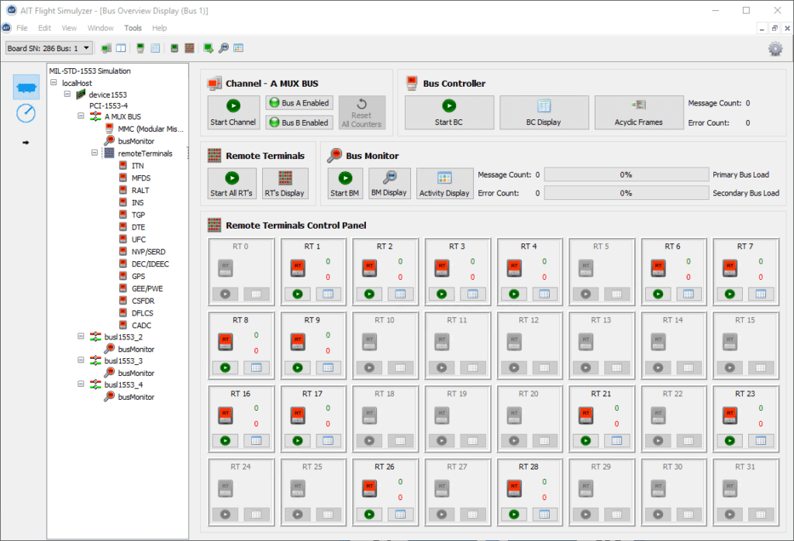Open the Board SN dropdown
Screen dimensions: 794x541
(49, 48)
